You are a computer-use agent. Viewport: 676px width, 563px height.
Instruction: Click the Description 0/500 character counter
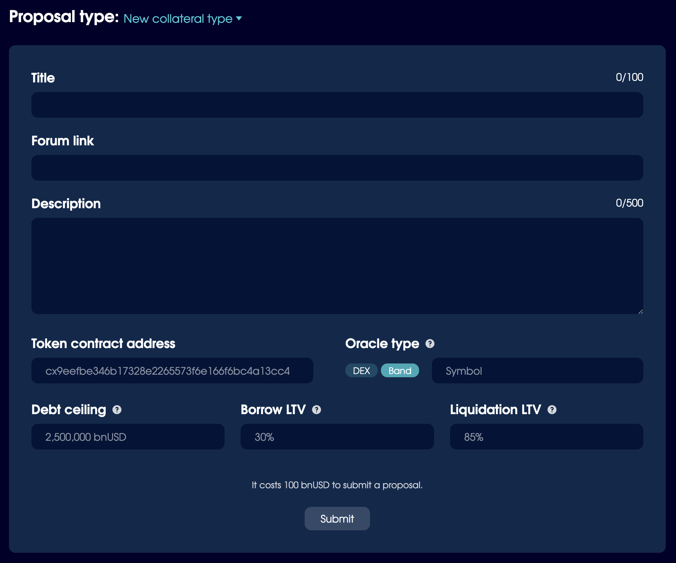[629, 203]
